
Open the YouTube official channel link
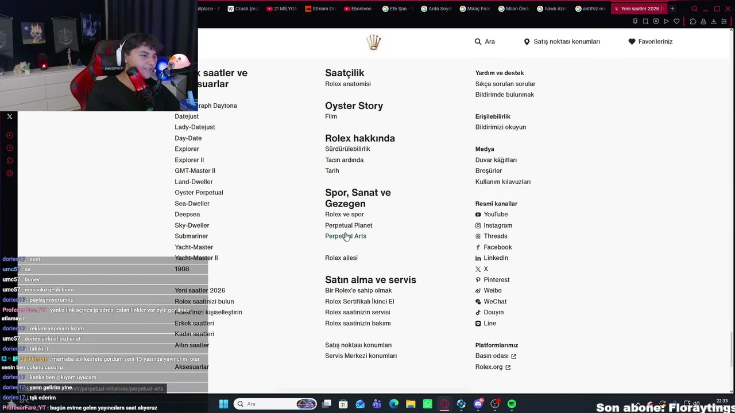click(492, 215)
